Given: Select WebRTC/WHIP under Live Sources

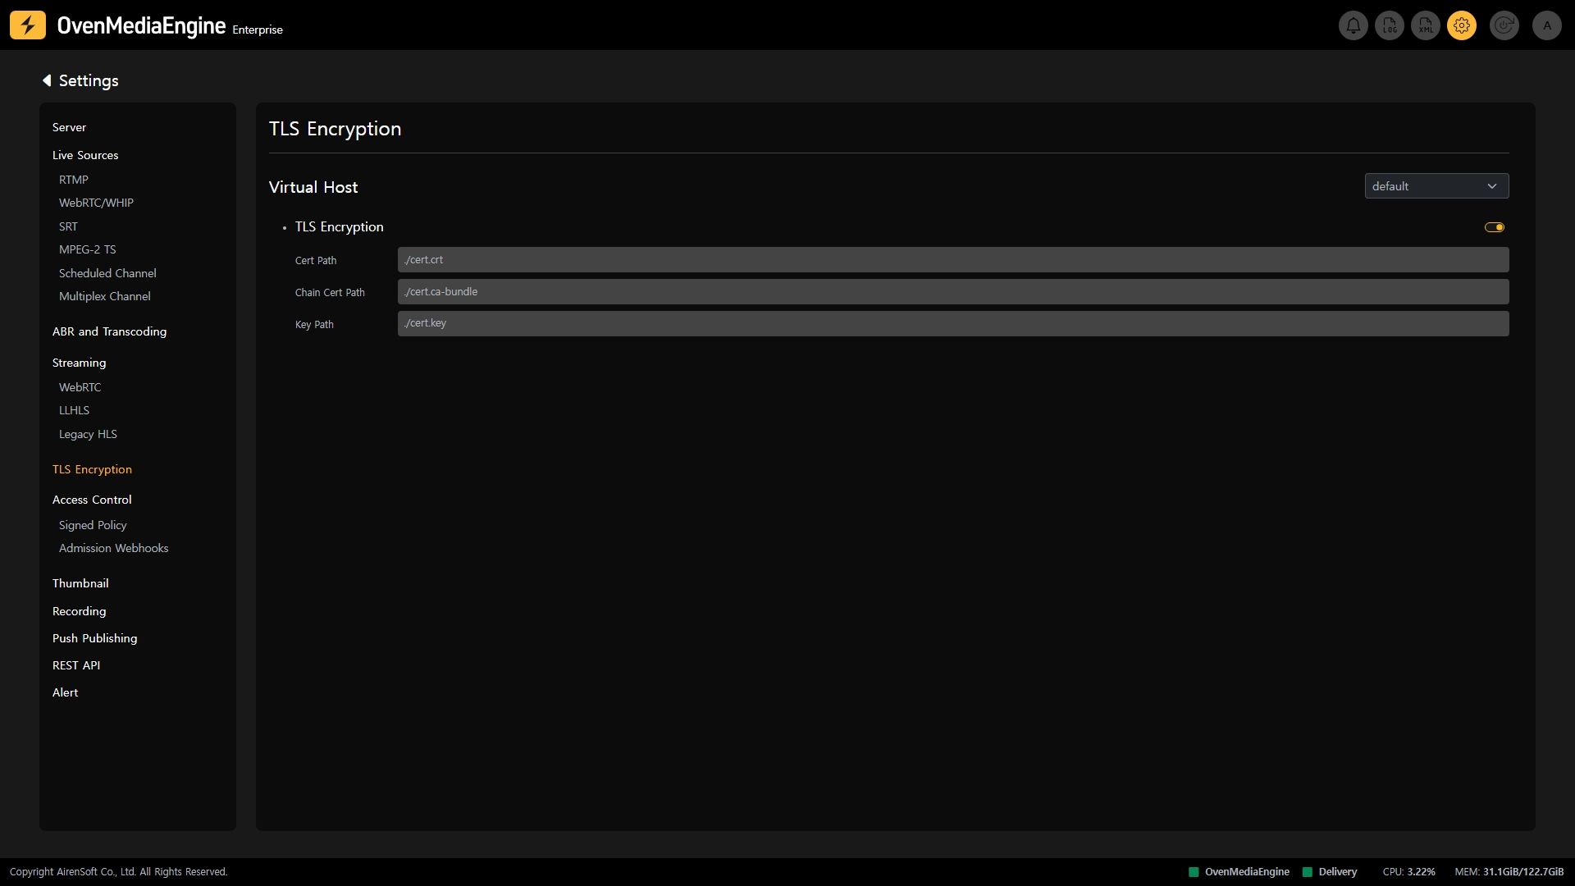Looking at the screenshot, I should tap(96, 203).
